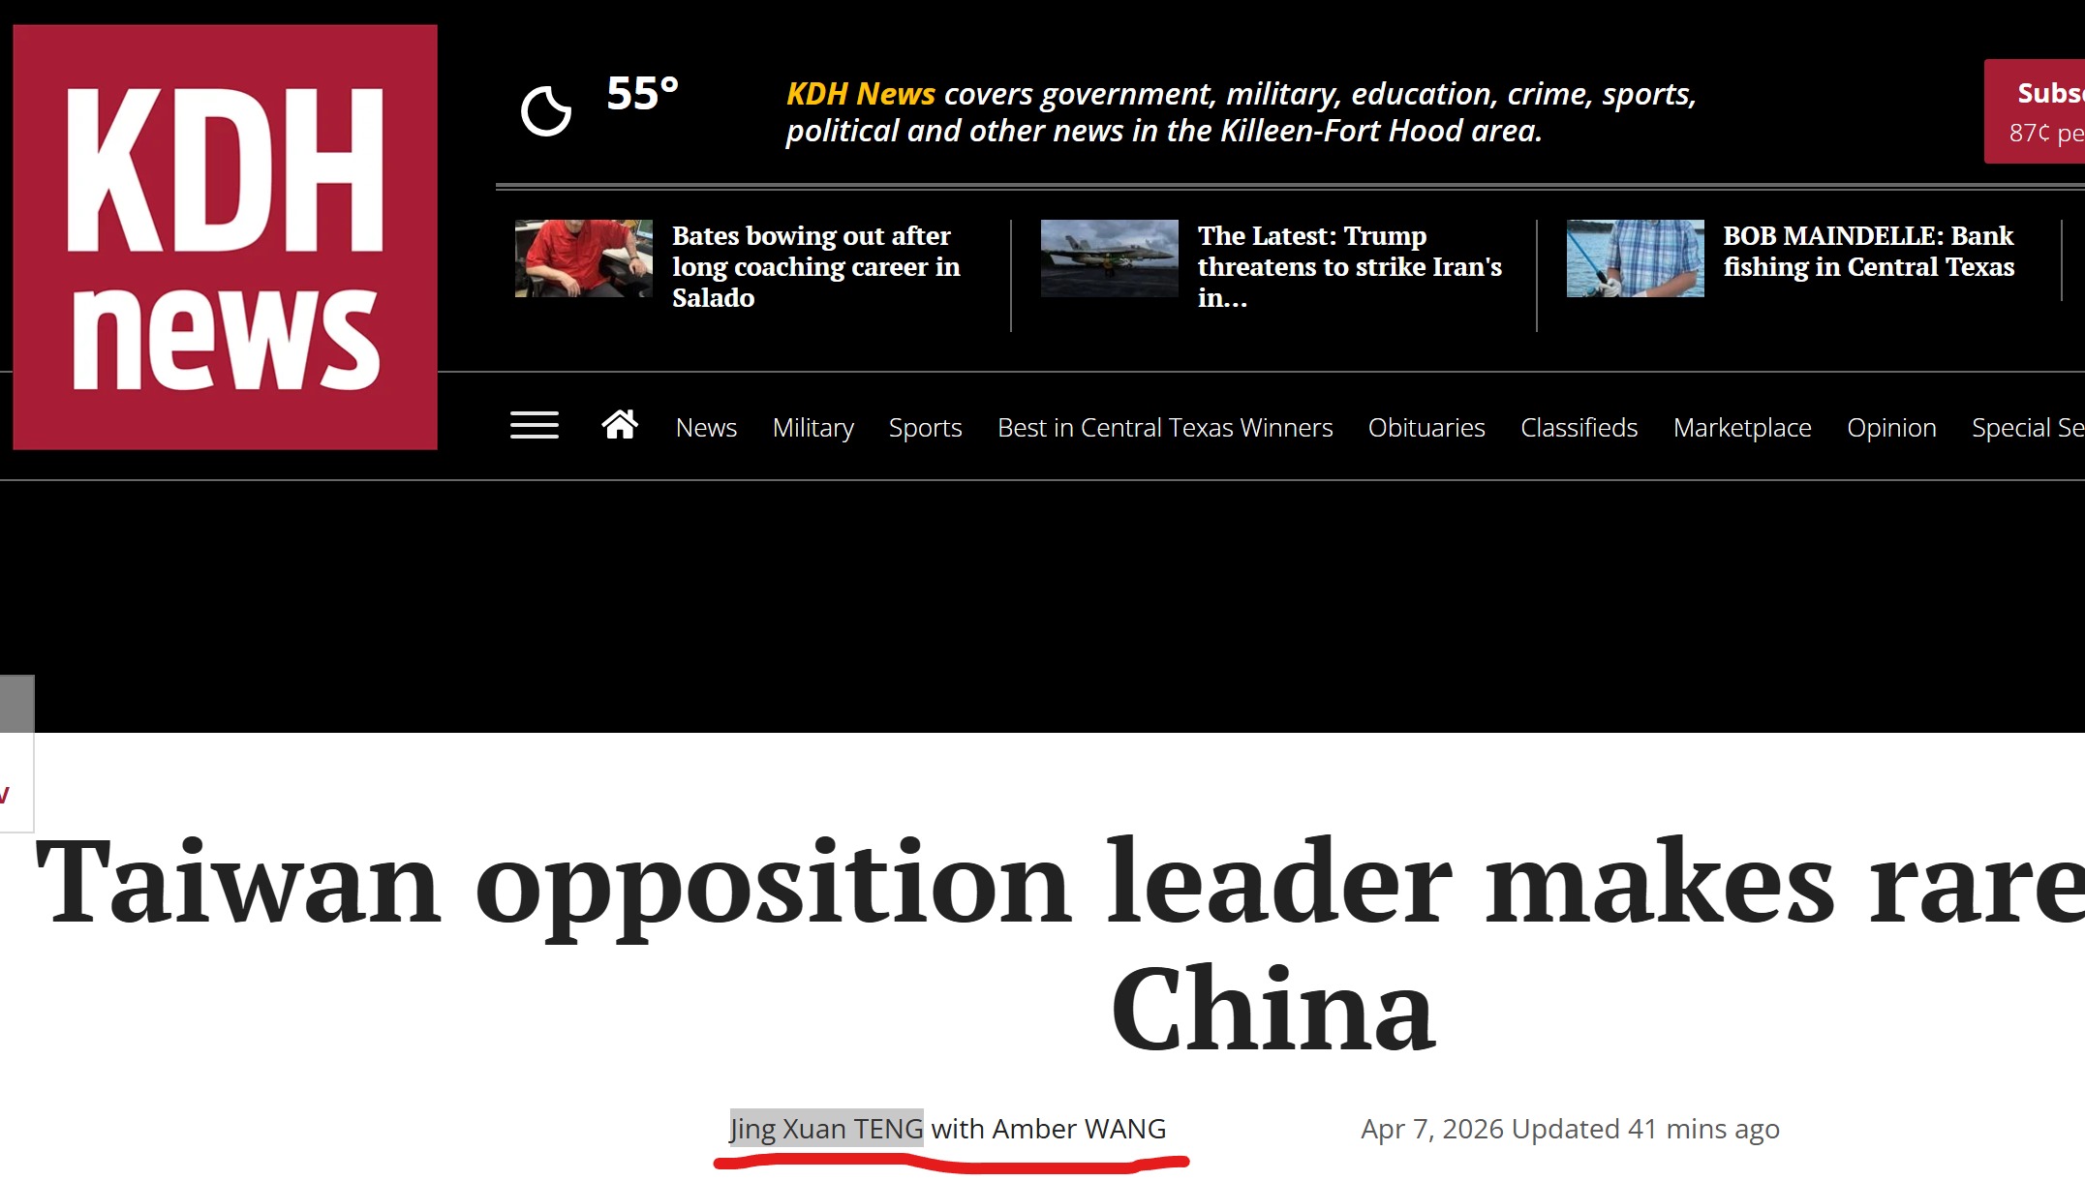Screen dimensions: 2085x1181
Task: Click the KDH News logo
Action: pos(225,237)
